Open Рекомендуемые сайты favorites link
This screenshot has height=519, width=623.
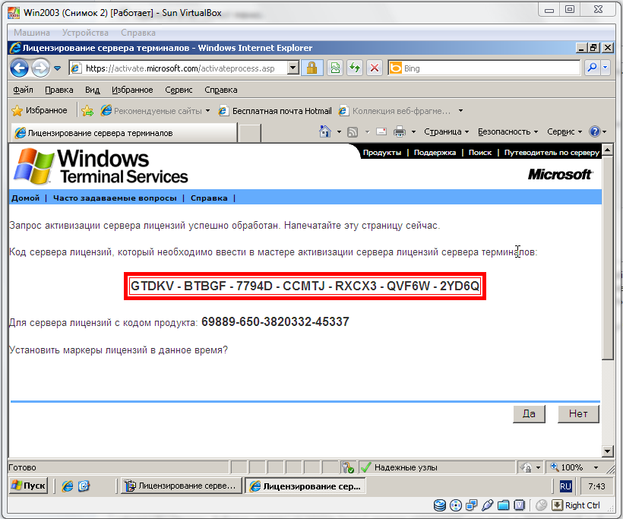click(x=154, y=111)
